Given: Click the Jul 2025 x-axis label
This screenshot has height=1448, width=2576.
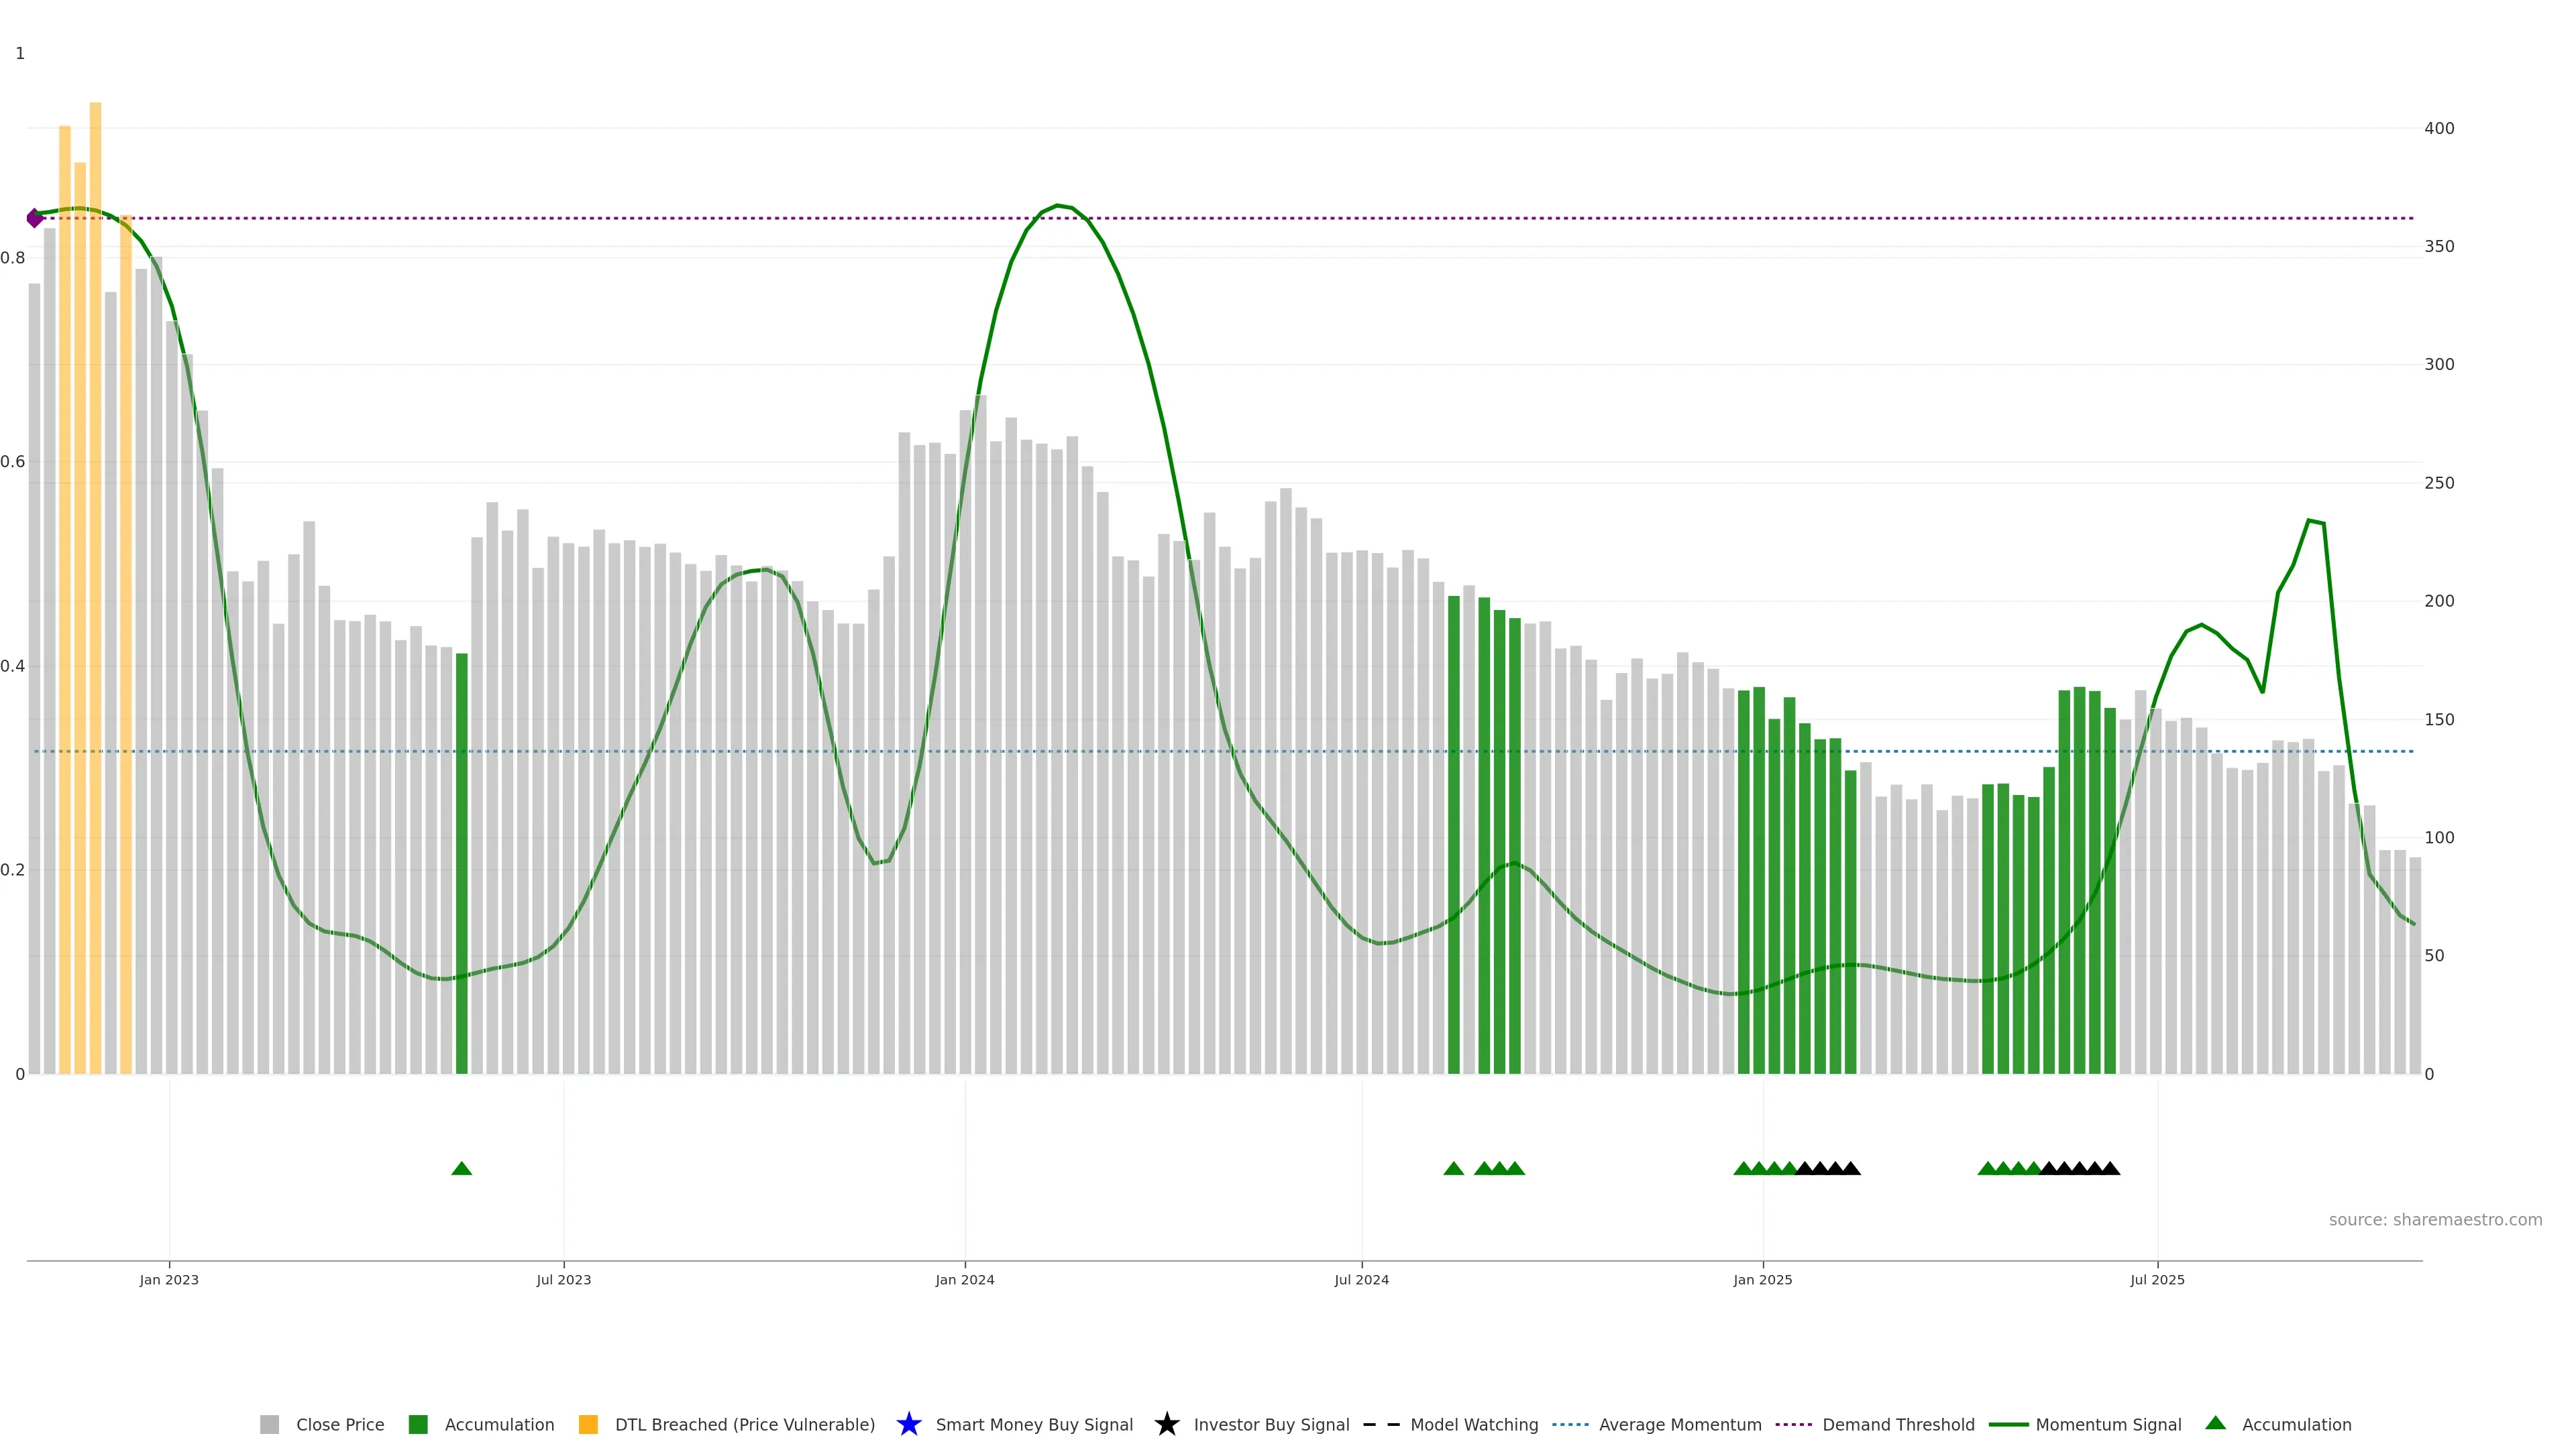Looking at the screenshot, I should point(2157,1280).
